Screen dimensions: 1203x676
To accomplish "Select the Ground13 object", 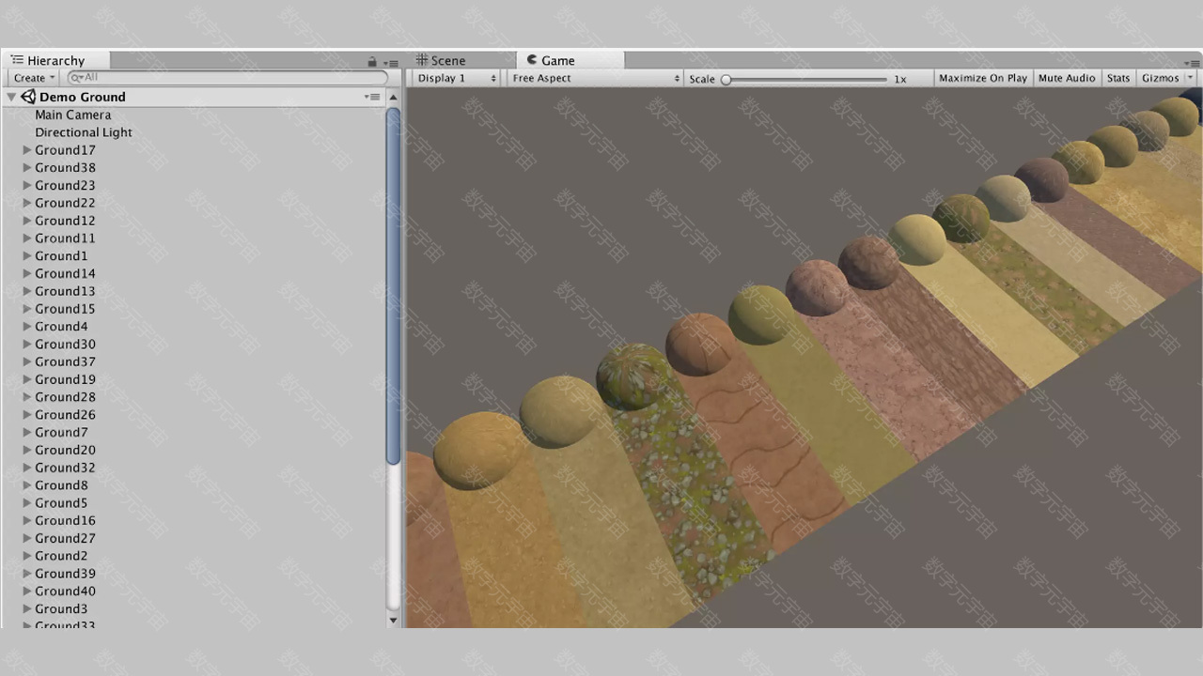I will pos(65,291).
